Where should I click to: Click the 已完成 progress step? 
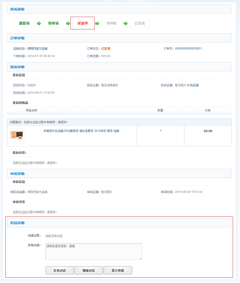140,23
